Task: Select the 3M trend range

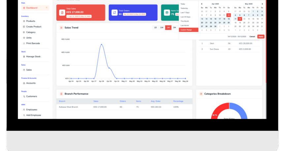Action: pos(175,28)
